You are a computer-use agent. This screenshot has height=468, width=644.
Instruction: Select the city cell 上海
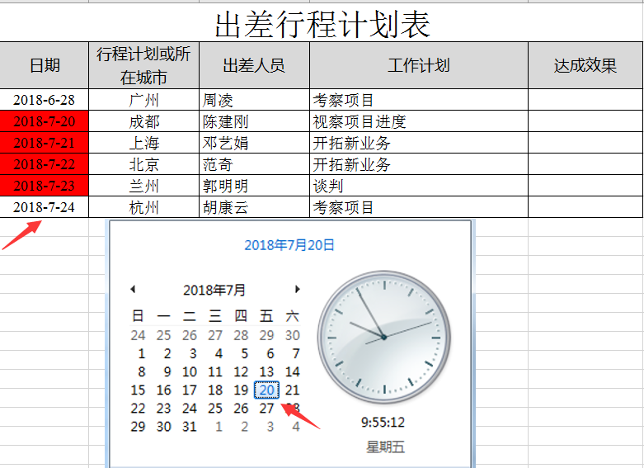tap(143, 143)
